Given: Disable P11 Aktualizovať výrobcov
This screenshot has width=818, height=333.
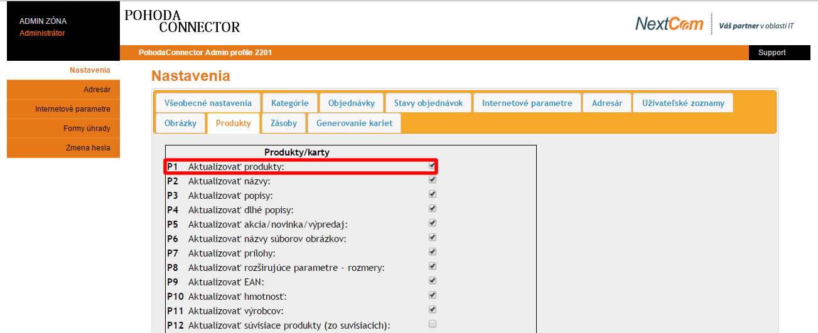Looking at the screenshot, I should click(x=432, y=309).
